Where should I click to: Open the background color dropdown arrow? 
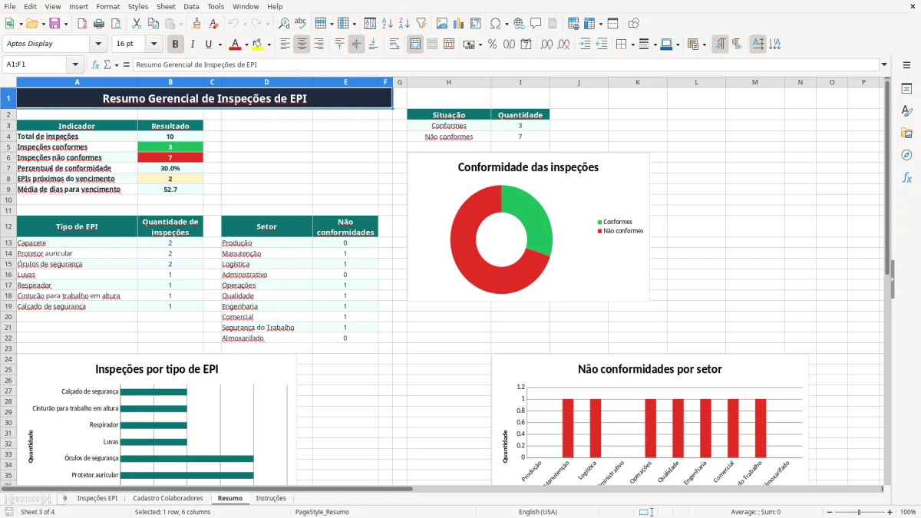269,45
